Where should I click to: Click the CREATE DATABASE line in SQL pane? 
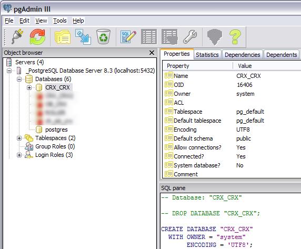coord(207,229)
